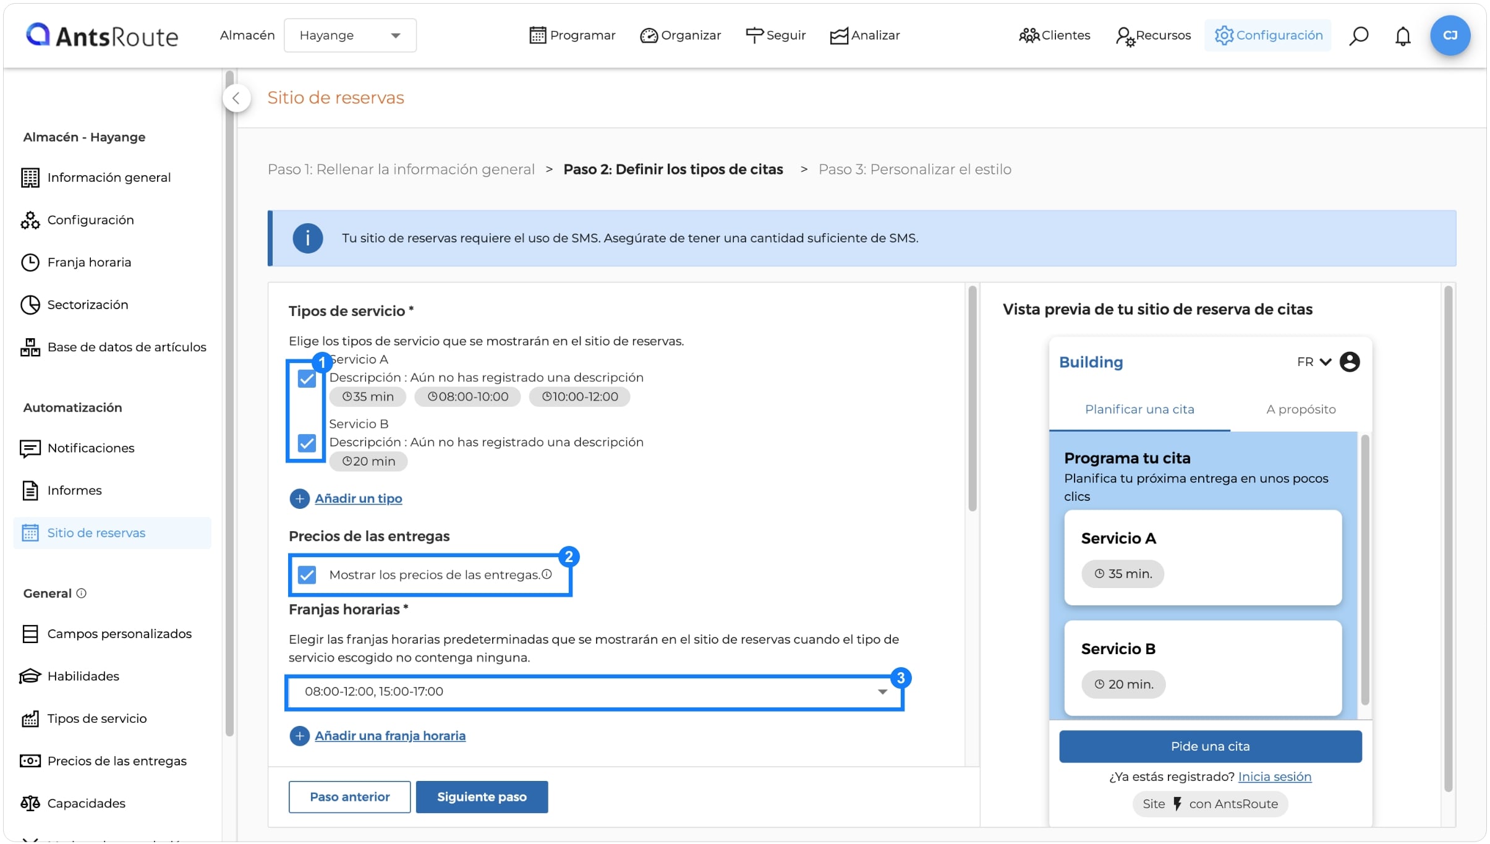Switch to Planificar una cita tab
This screenshot has width=1490, height=844.
pyautogui.click(x=1139, y=409)
